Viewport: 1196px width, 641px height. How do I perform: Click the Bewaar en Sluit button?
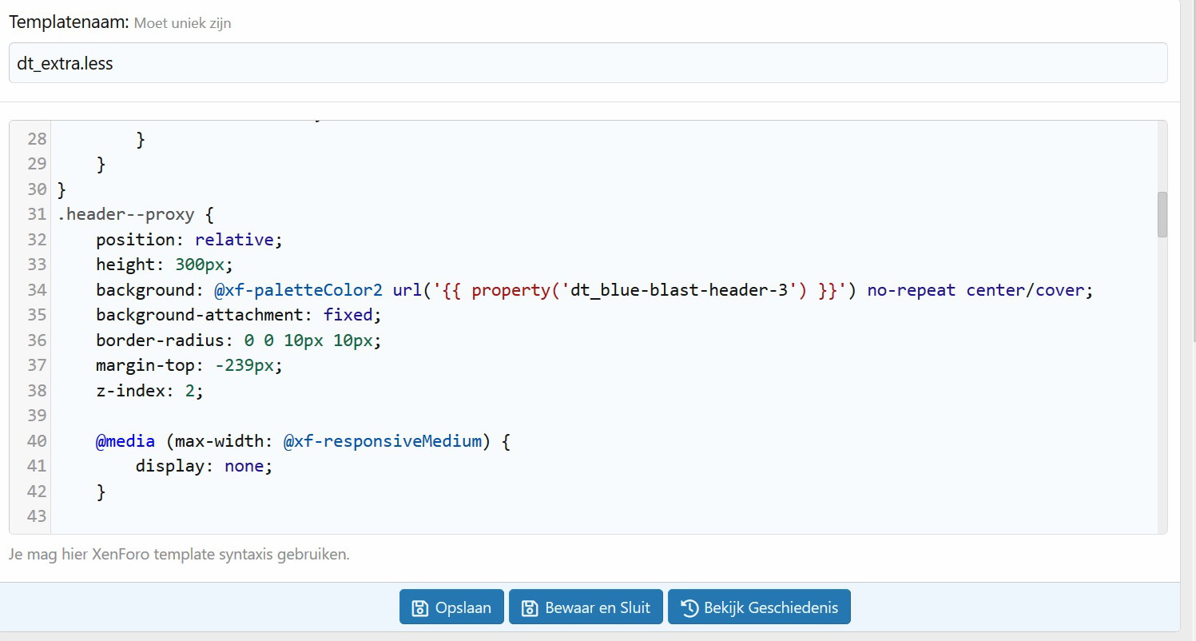tap(586, 607)
